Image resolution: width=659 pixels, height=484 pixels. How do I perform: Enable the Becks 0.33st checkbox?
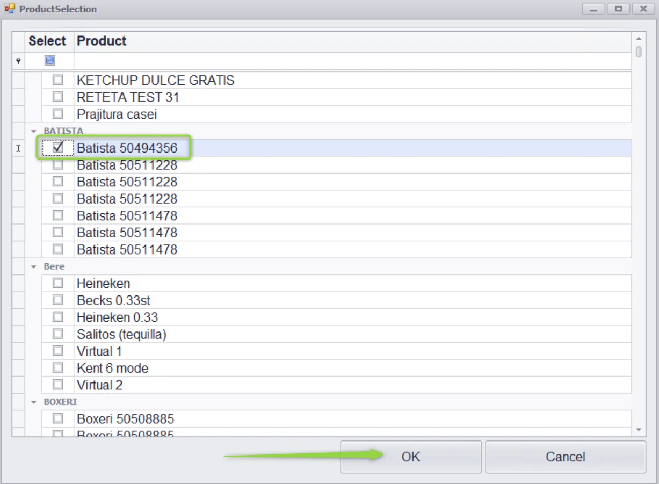(x=57, y=300)
